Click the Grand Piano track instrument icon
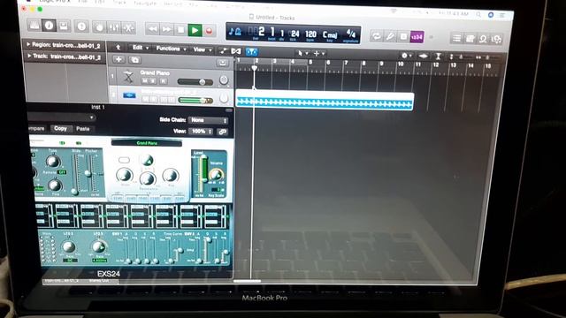The width and height of the screenshot is (566, 318). click(128, 76)
